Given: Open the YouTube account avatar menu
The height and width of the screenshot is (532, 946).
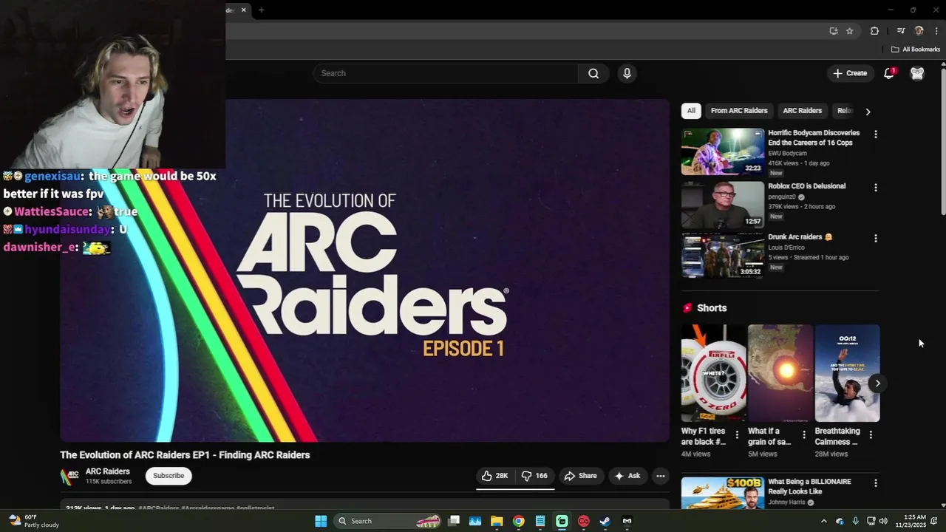Looking at the screenshot, I should pyautogui.click(x=917, y=73).
